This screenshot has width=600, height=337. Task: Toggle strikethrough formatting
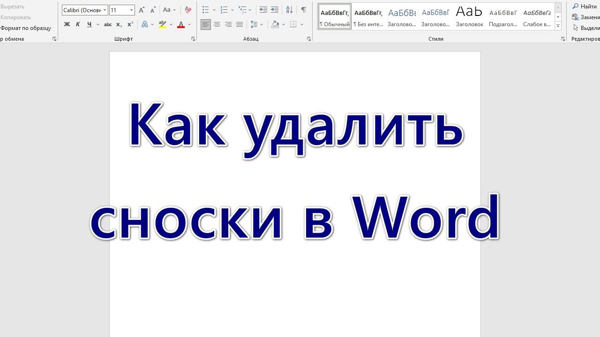(107, 24)
